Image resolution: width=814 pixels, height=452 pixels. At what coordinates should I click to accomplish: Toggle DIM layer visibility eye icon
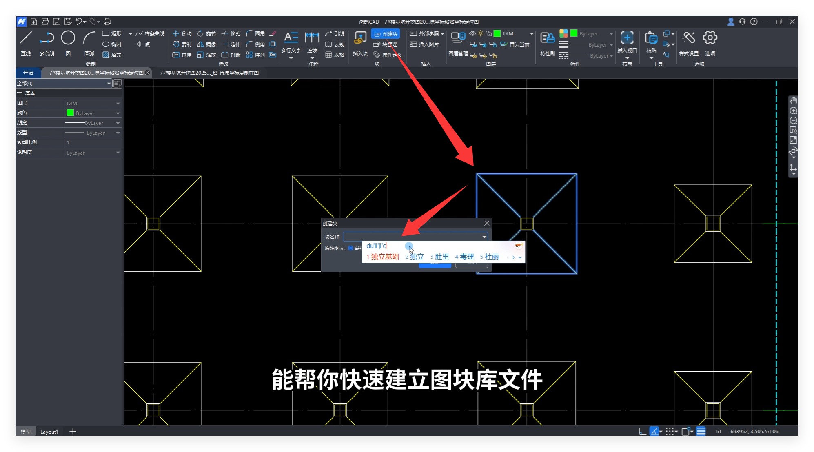(472, 33)
